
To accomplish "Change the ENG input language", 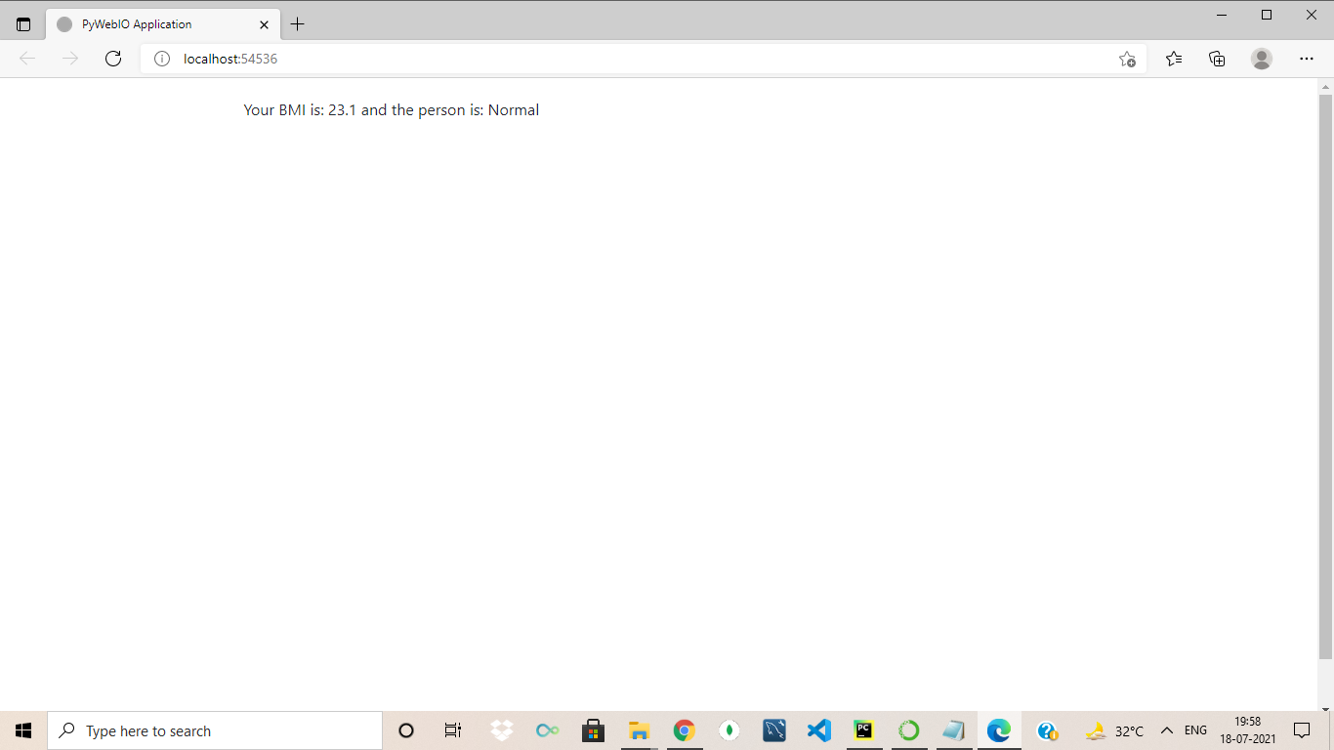I will (1195, 730).
